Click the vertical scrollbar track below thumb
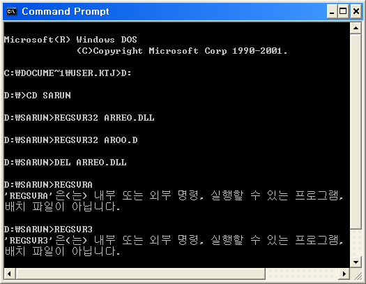Image resolution: width=366 pixels, height=284 pixels. tap(356, 243)
